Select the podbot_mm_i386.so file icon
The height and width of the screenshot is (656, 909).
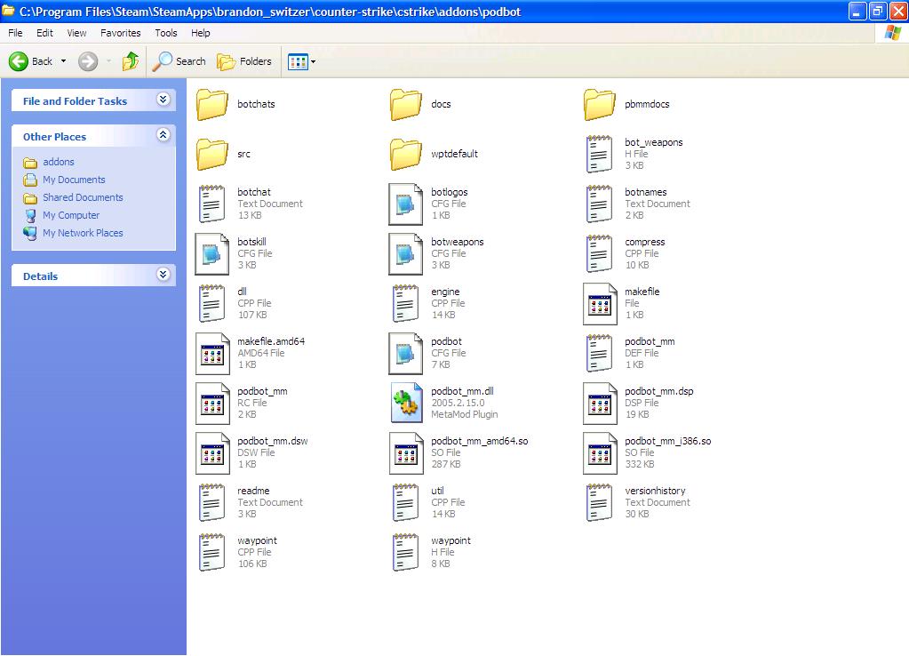600,452
